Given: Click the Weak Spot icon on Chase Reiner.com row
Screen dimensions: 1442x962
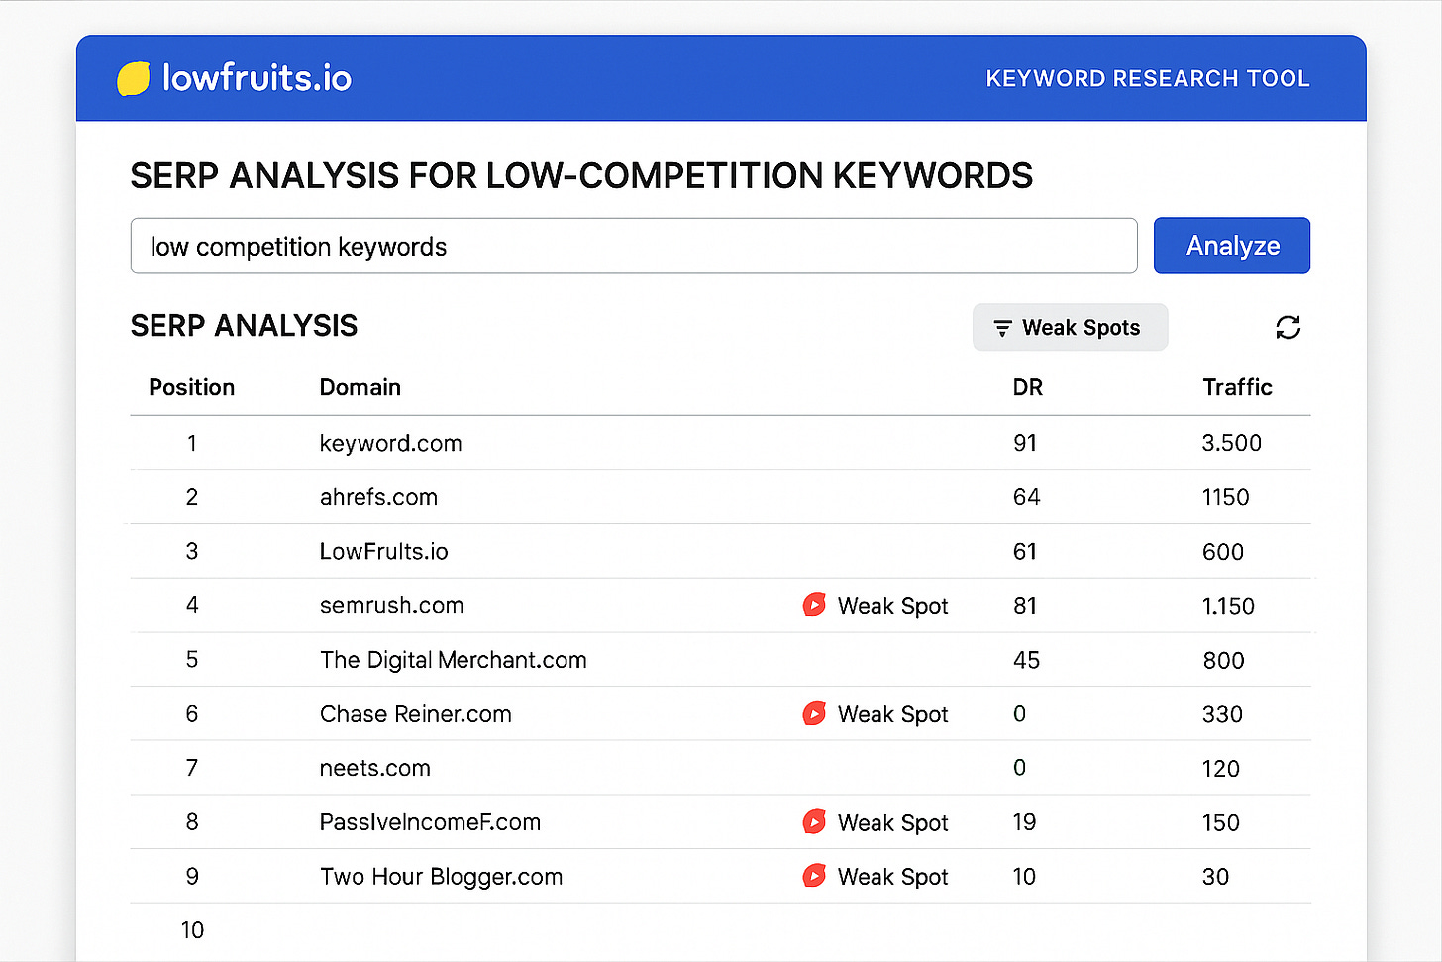Looking at the screenshot, I should (814, 713).
